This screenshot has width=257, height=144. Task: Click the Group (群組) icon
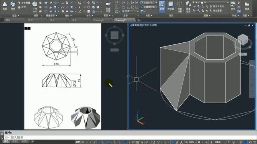point(233,4)
